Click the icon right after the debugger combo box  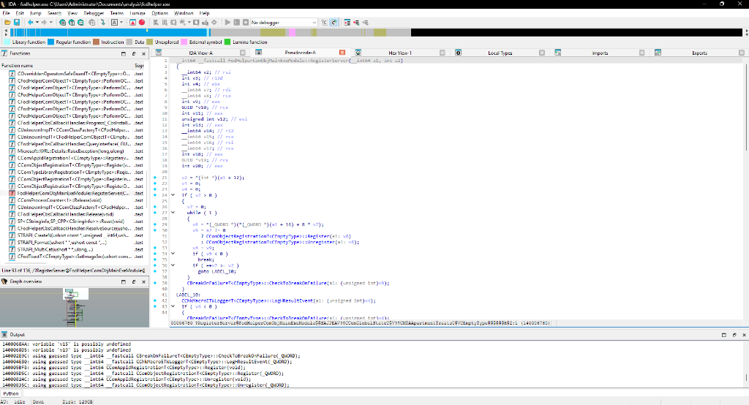pos(324,23)
